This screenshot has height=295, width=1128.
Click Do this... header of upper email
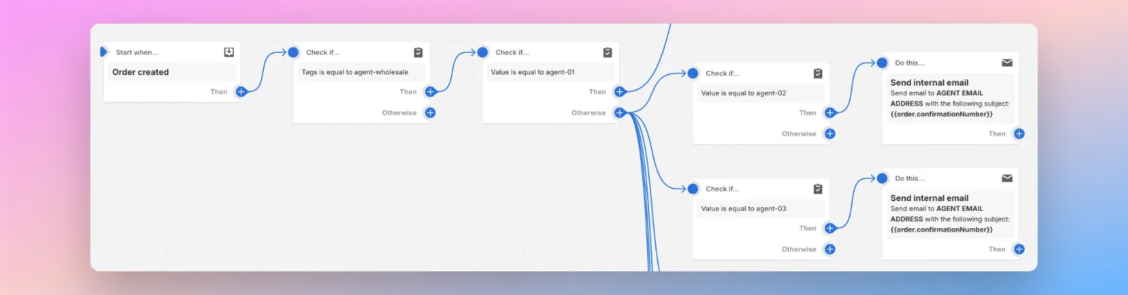(x=910, y=63)
